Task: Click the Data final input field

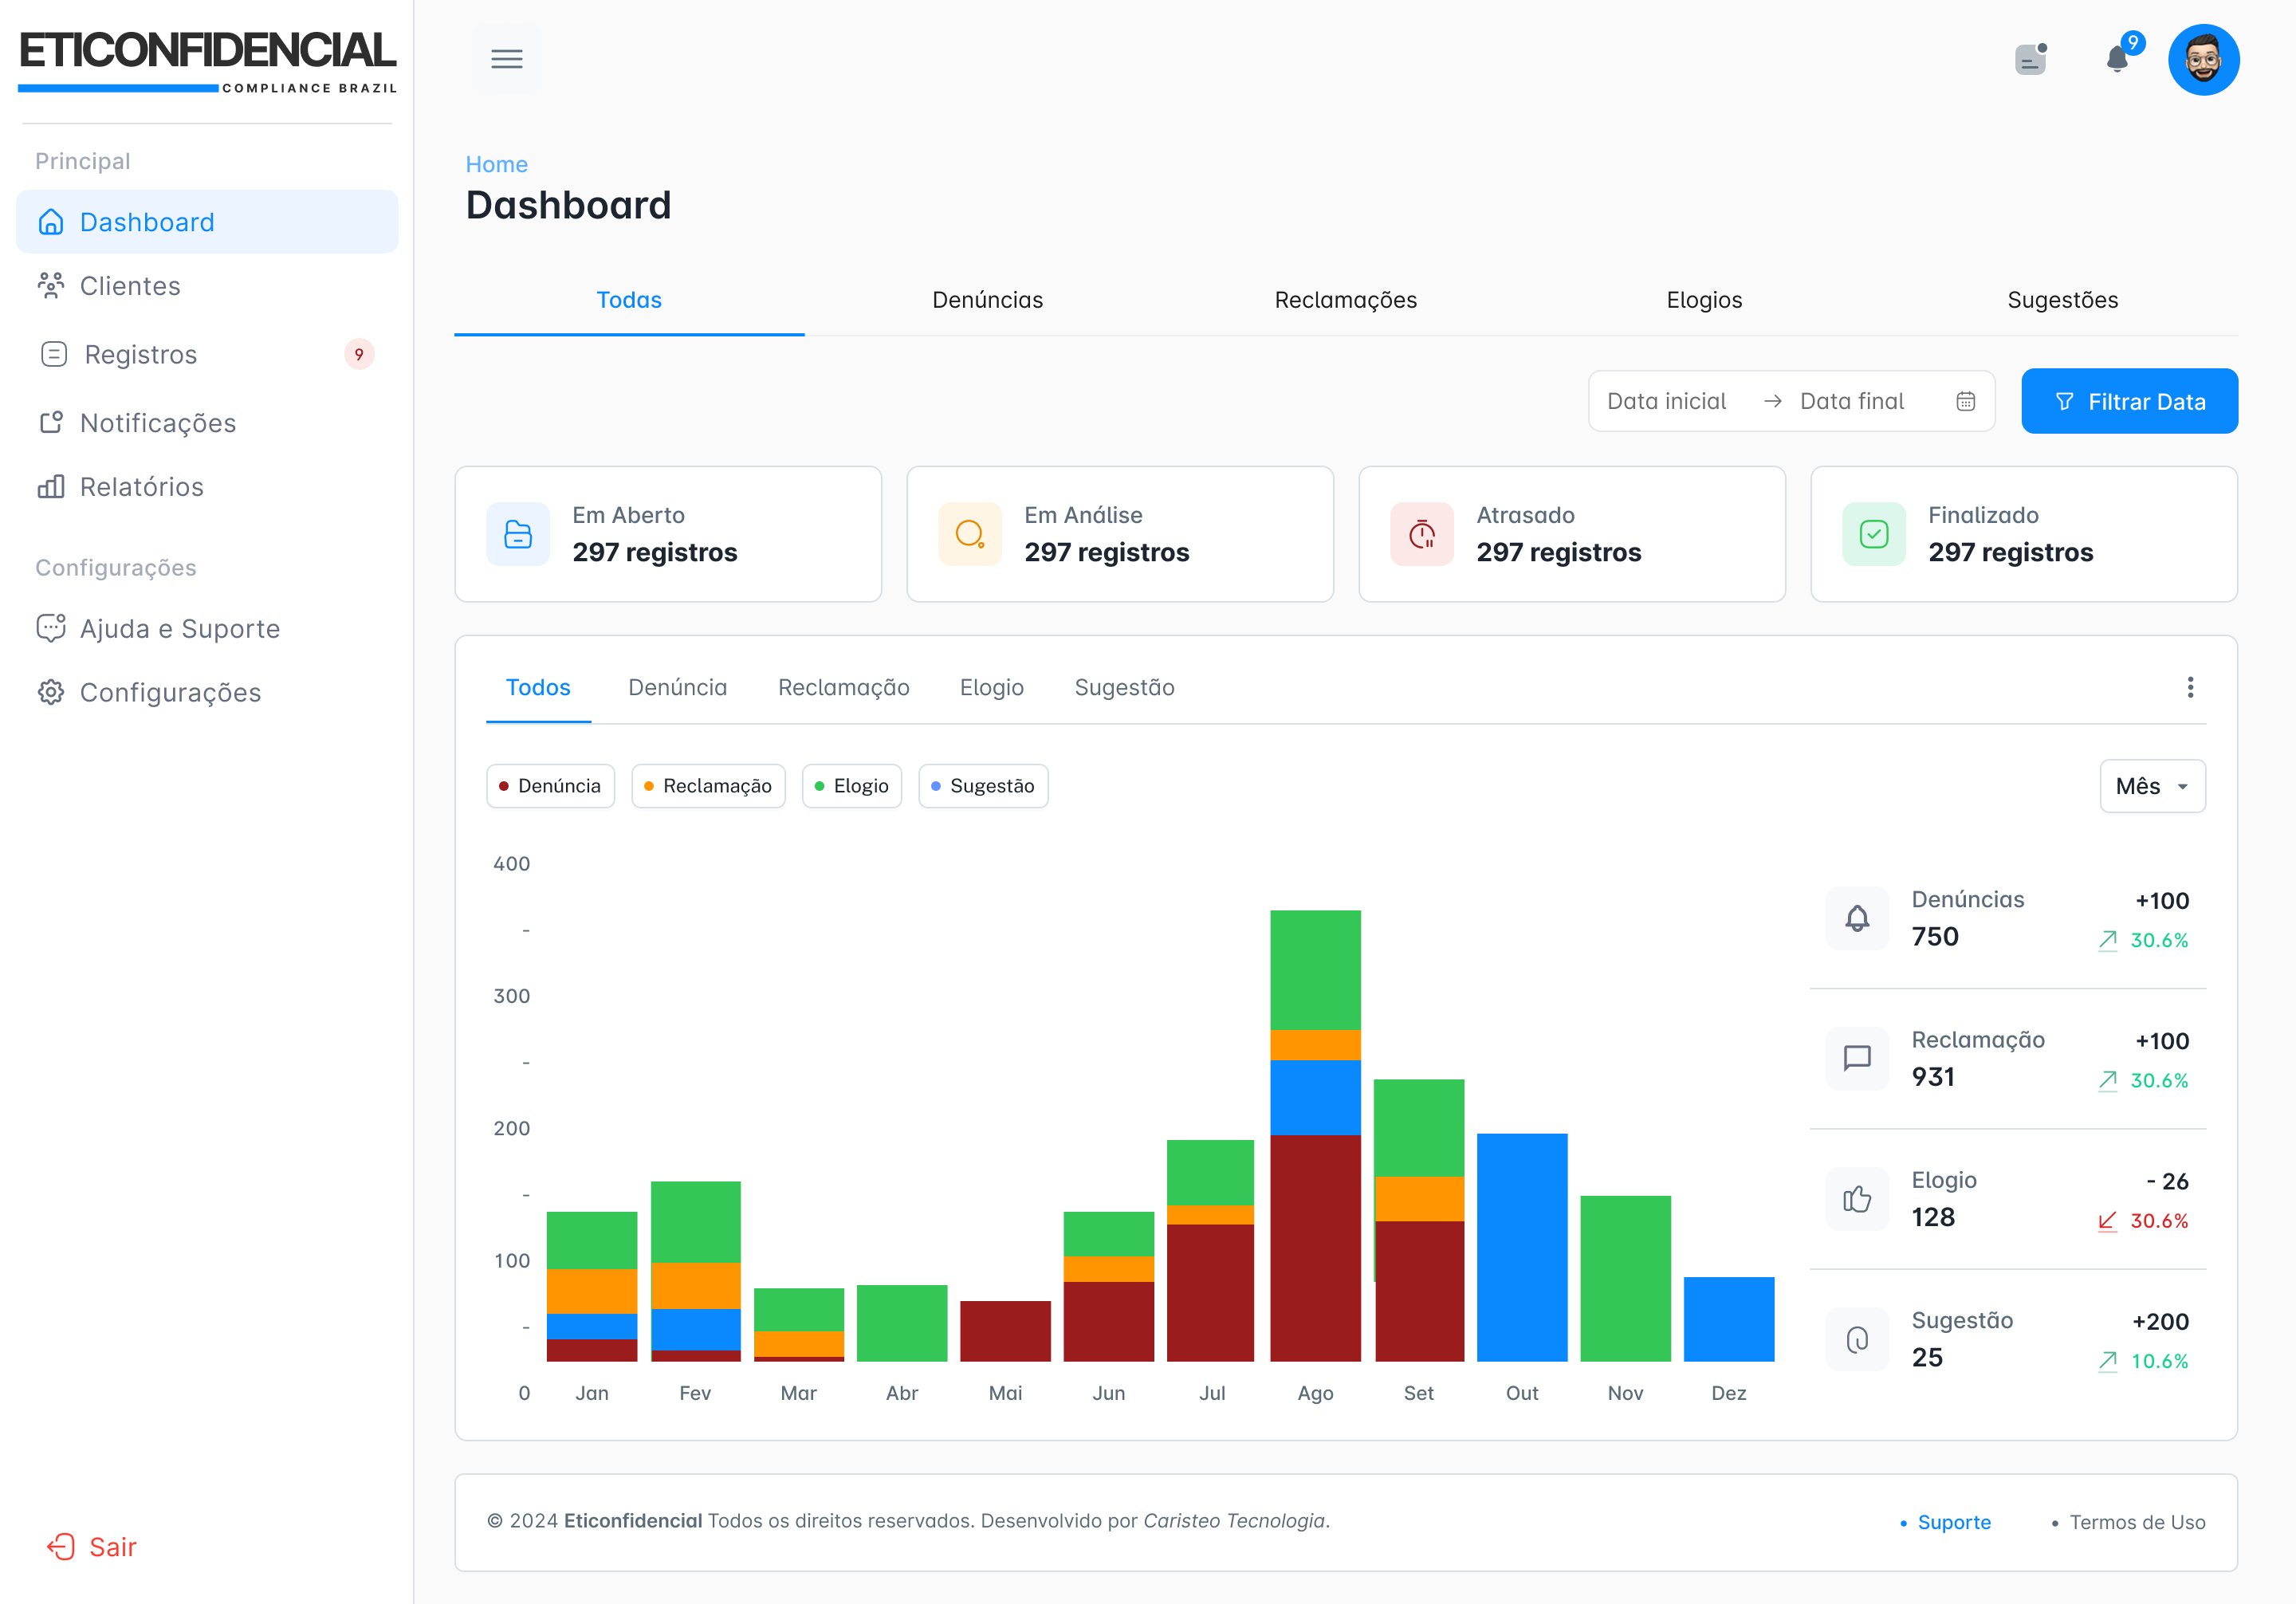Action: pos(1852,401)
